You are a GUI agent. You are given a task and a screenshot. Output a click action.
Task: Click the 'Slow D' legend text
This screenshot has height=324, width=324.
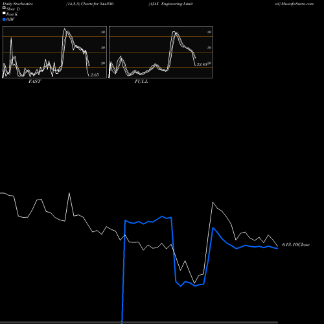pyautogui.click(x=13, y=9)
